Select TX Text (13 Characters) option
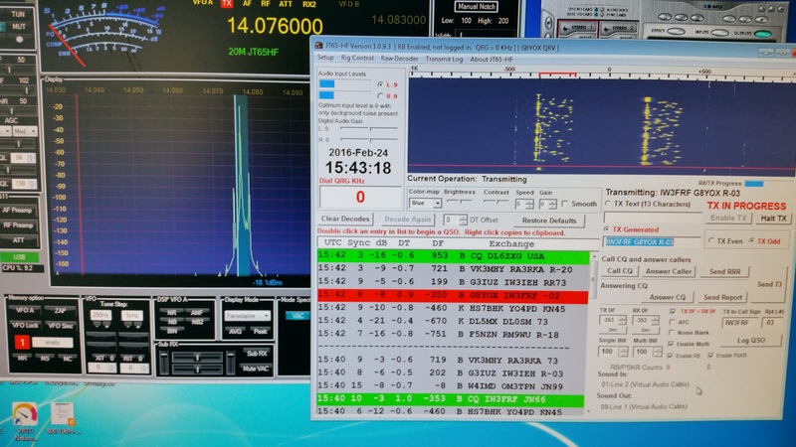 (608, 204)
